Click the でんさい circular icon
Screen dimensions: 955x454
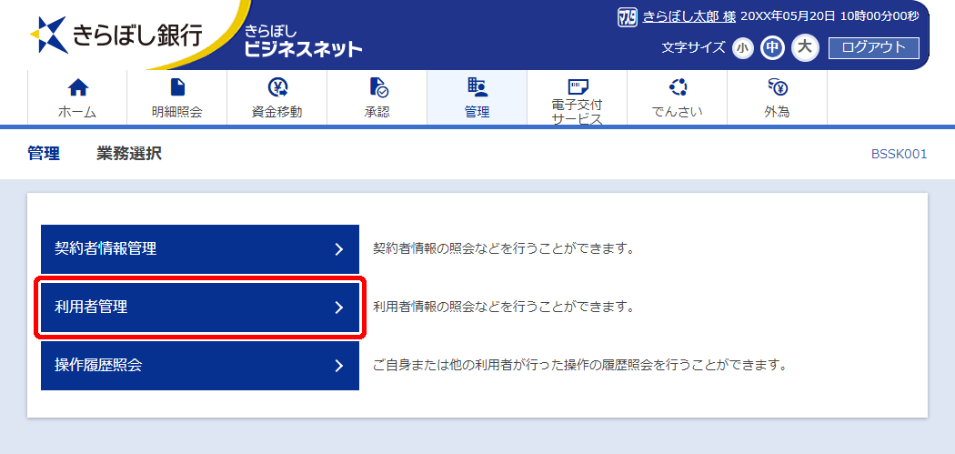(x=678, y=87)
